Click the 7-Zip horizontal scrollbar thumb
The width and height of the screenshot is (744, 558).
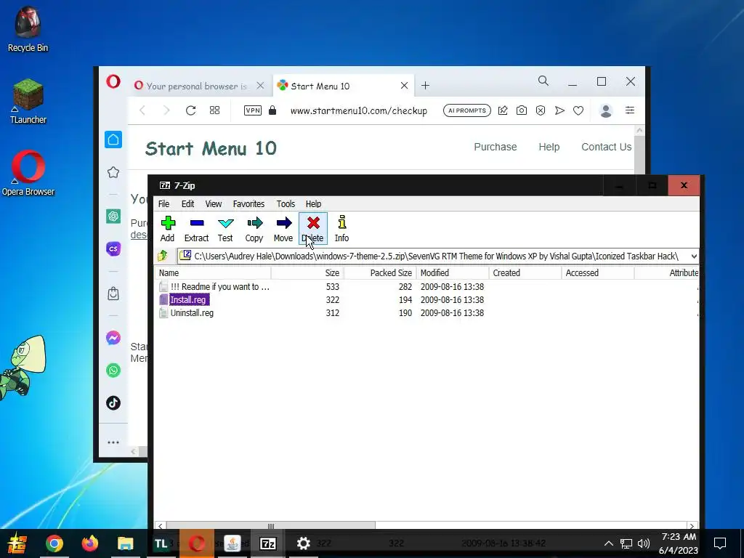click(270, 526)
